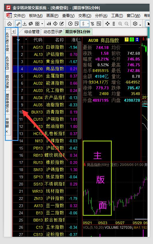Click the download data icon
The image size is (153, 244).
[24, 24]
